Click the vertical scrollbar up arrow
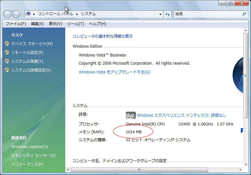The height and width of the screenshot is (175, 251). click(x=246, y=30)
